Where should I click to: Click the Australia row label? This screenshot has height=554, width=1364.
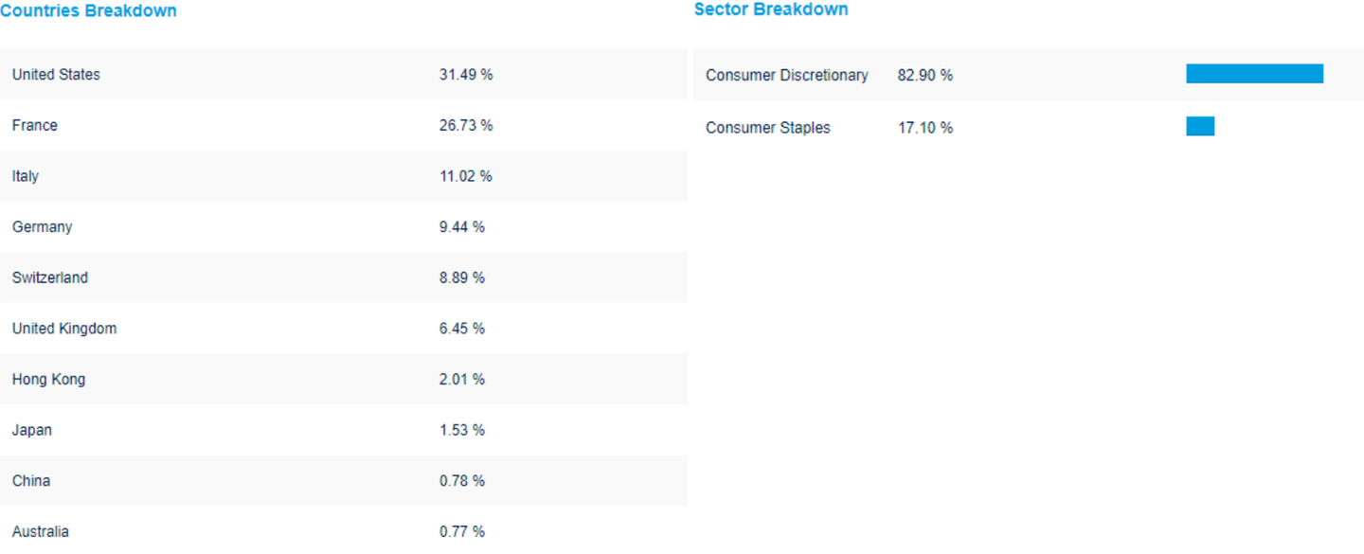point(41,532)
